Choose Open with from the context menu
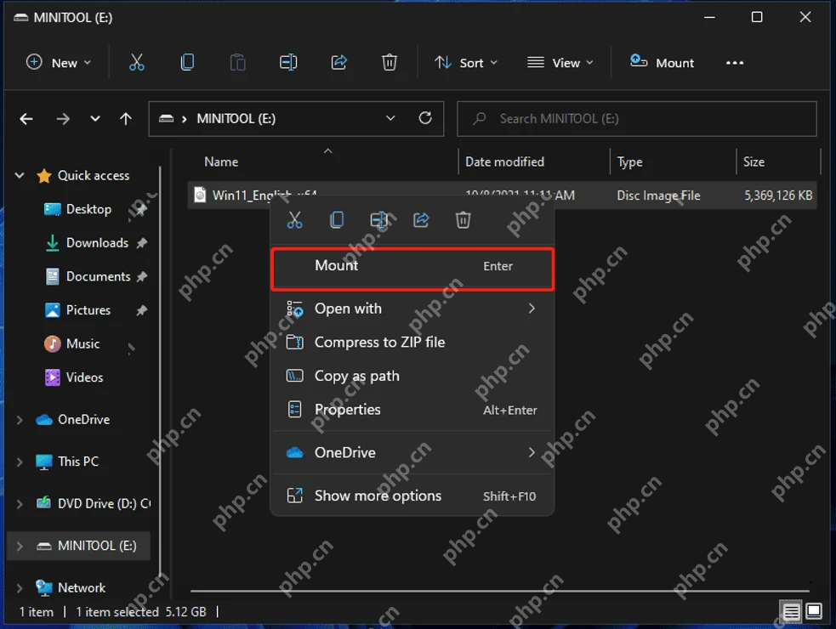The width and height of the screenshot is (836, 629). 412,309
